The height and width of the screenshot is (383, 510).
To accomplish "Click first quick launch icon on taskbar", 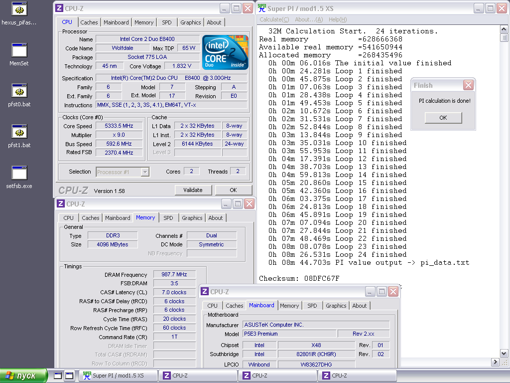I will [x=58, y=376].
